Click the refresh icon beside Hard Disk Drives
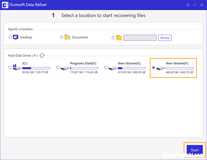The width and height of the screenshot is (207, 160). click(42, 56)
